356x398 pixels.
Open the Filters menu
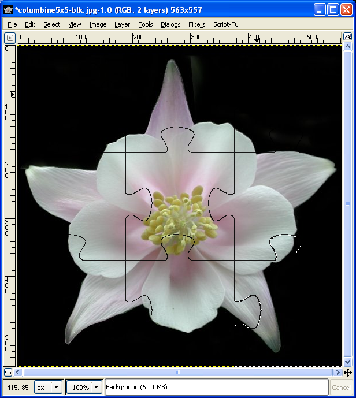(197, 24)
